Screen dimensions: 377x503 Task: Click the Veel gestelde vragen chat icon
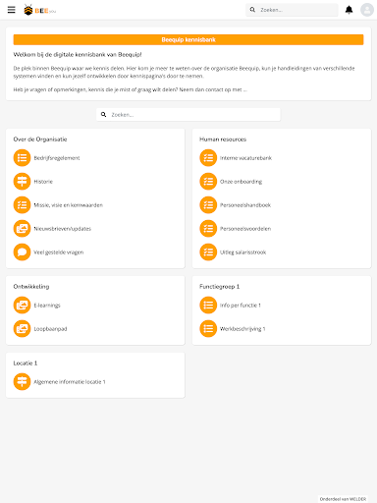[x=22, y=252]
